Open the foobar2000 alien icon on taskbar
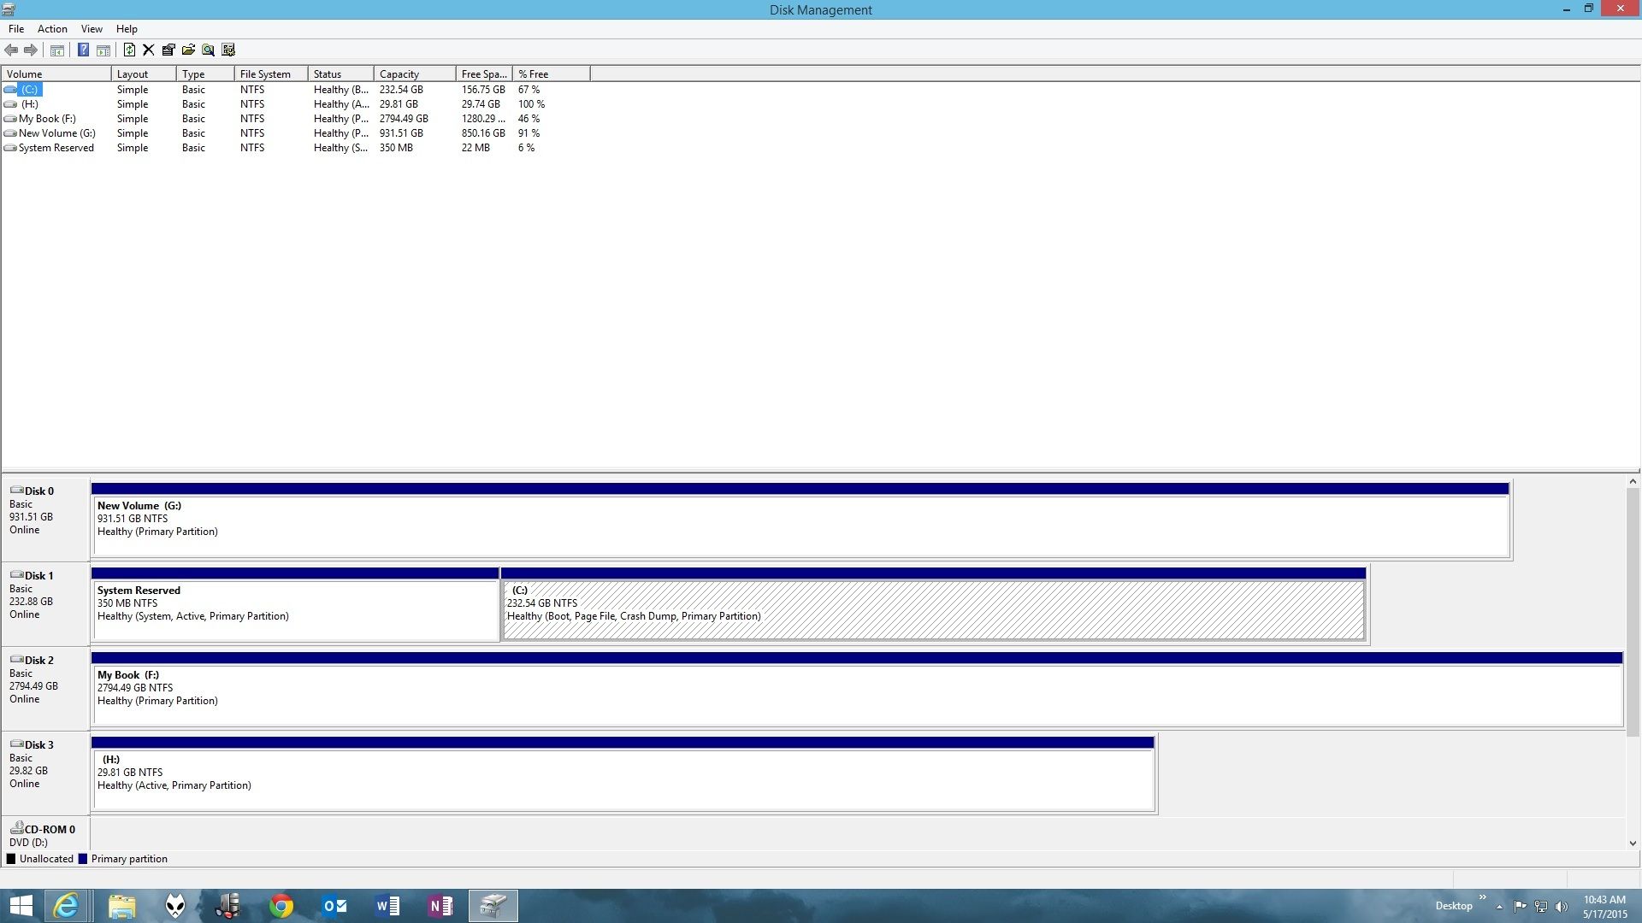The width and height of the screenshot is (1642, 923). pos(175,906)
